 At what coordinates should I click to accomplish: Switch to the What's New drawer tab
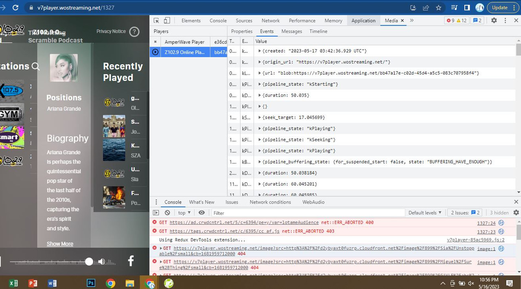tap(201, 202)
